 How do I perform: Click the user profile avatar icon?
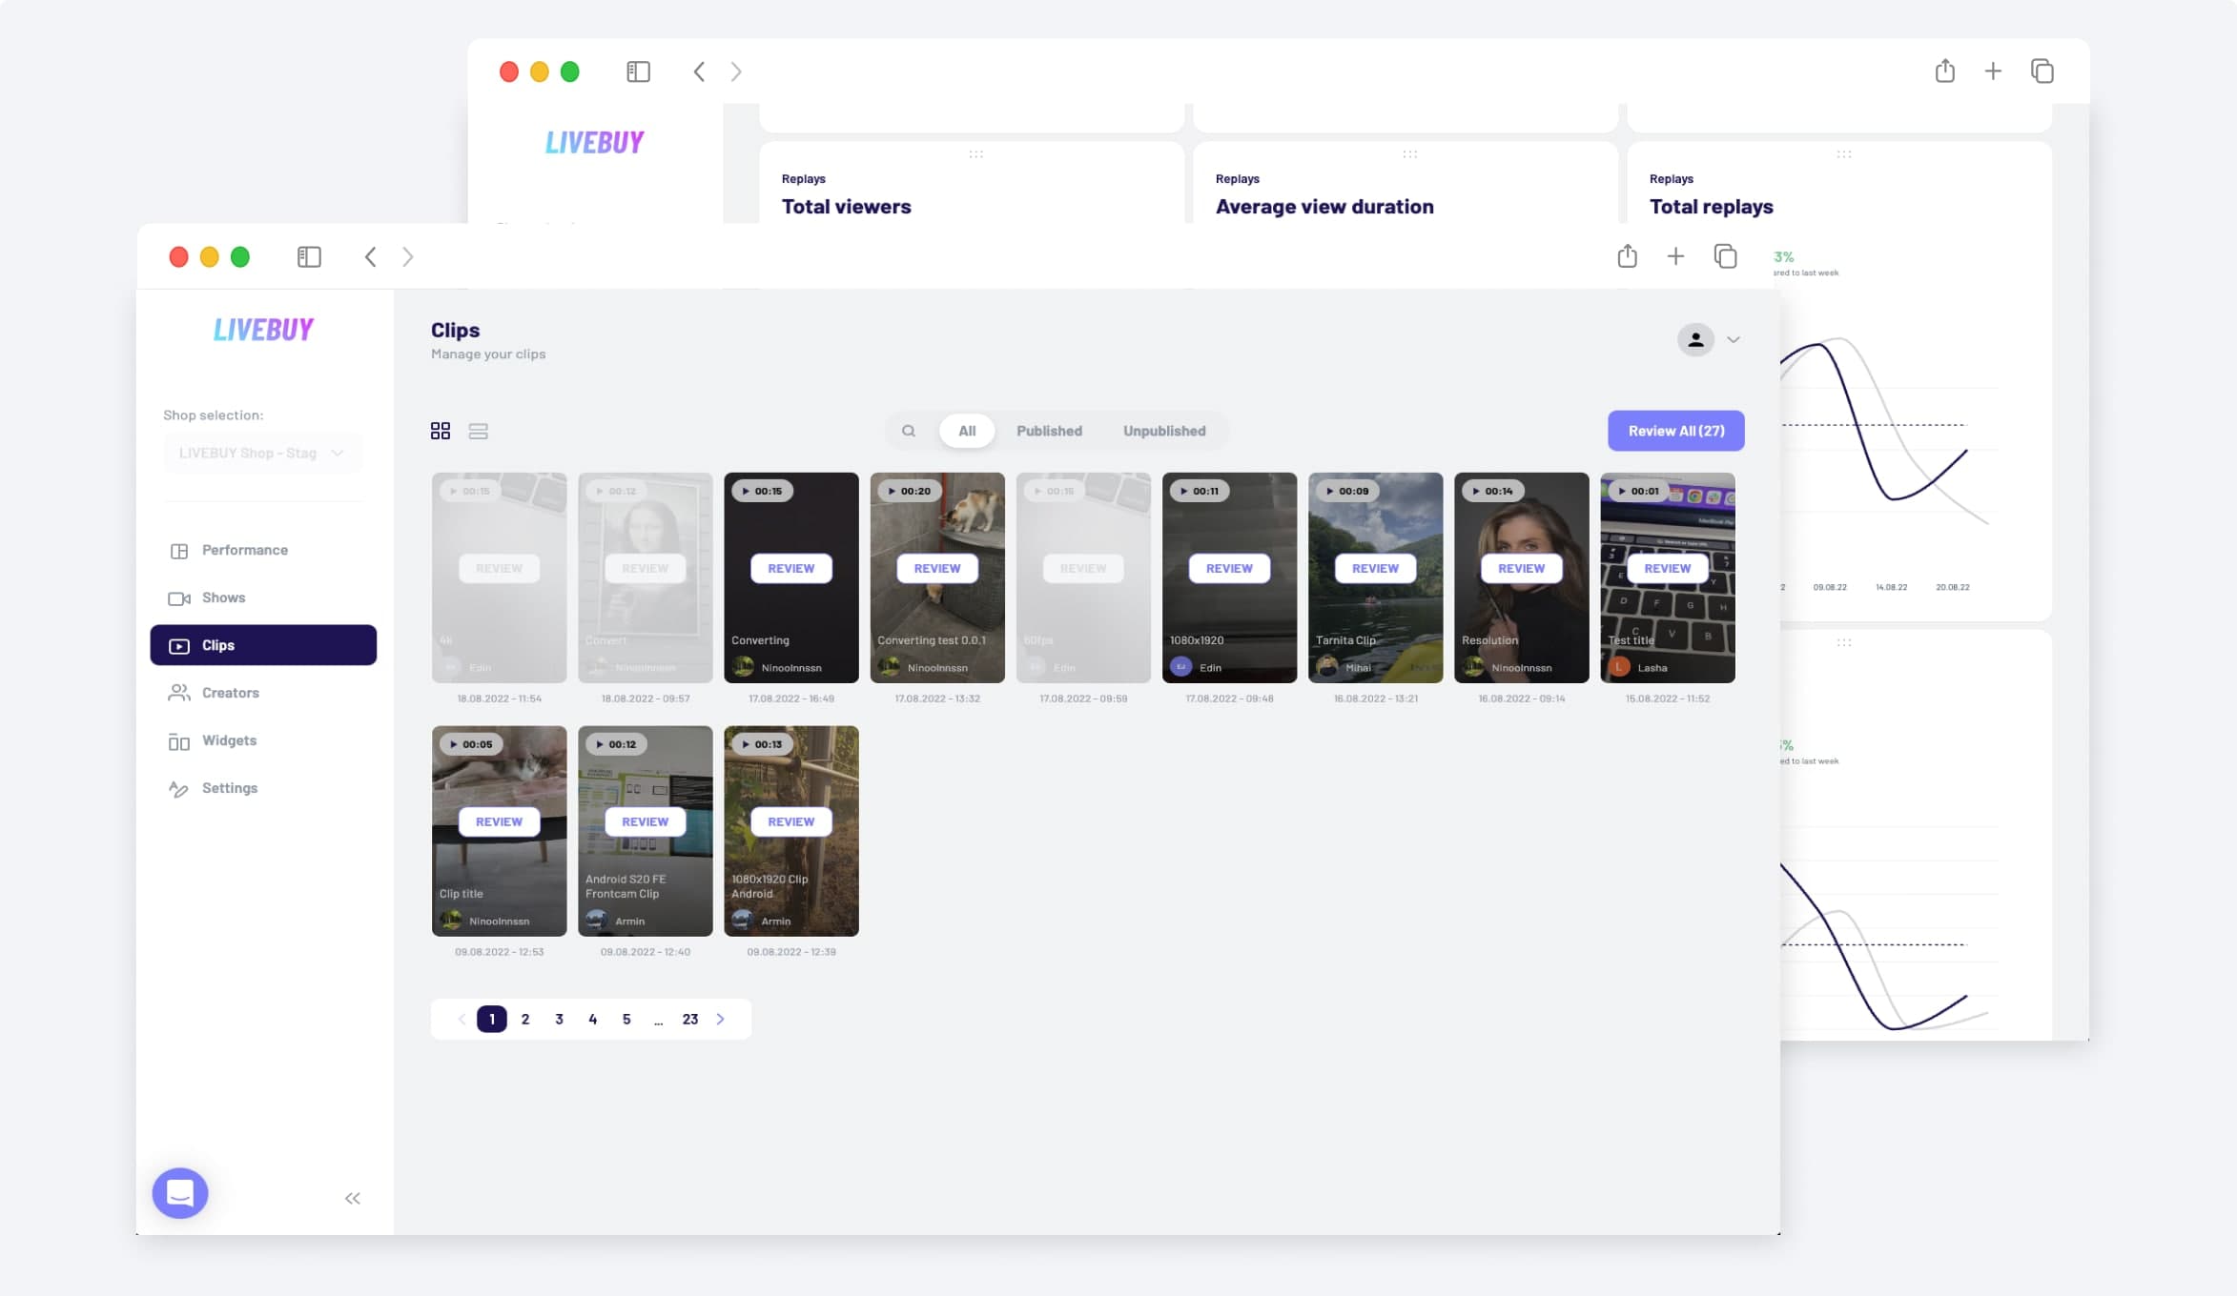1695,339
